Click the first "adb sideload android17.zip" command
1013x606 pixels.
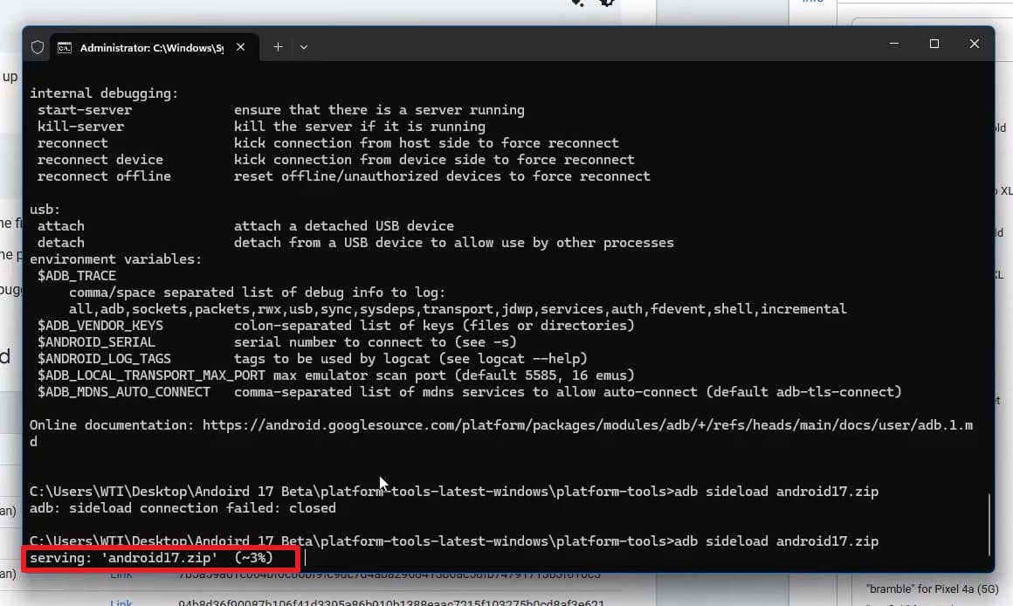(x=776, y=492)
